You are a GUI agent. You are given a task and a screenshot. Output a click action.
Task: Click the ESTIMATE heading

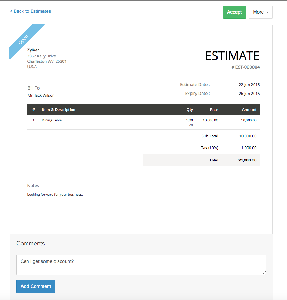point(232,56)
